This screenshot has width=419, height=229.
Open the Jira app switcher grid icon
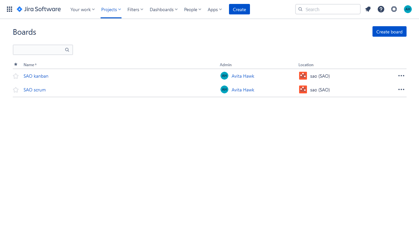(x=9, y=9)
